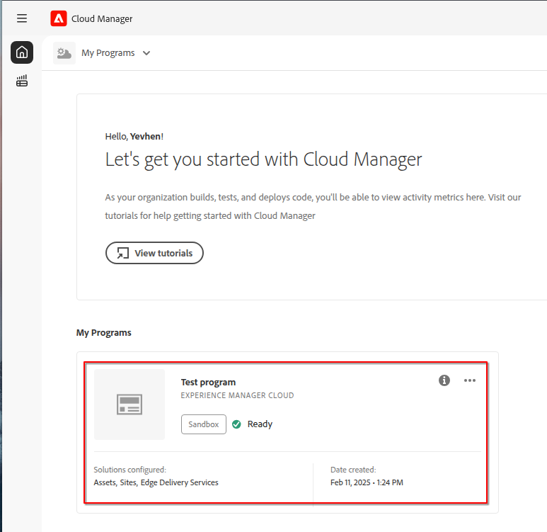The image size is (547, 532).
Task: Click the green Ready status checkmark
Action: 236,424
